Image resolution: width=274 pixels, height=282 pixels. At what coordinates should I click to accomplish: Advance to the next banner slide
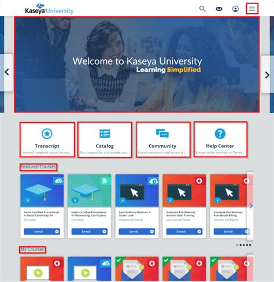point(267,75)
